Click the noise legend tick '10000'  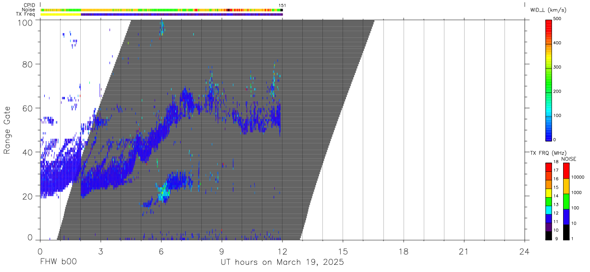[x=577, y=178]
